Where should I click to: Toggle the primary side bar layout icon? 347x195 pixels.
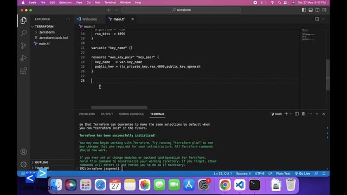coord(304,10)
